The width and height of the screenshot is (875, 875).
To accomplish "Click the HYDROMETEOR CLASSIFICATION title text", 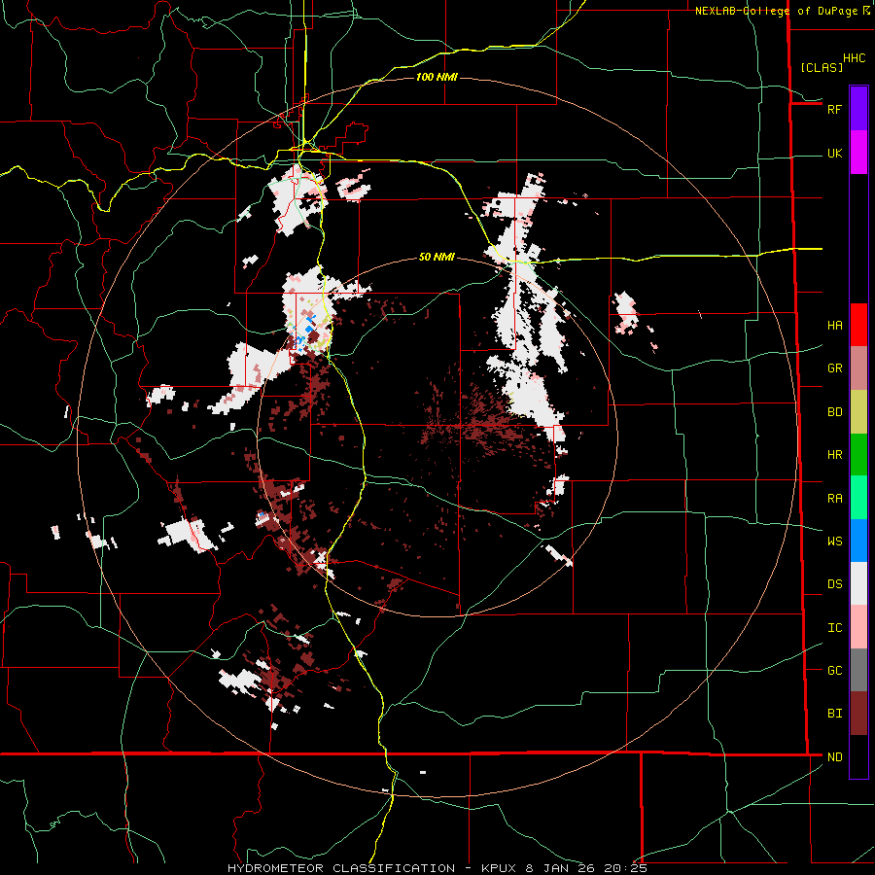I will point(341,868).
